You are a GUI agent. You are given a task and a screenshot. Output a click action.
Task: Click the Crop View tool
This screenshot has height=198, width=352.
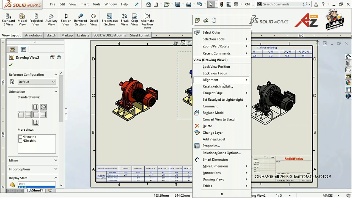click(134, 20)
